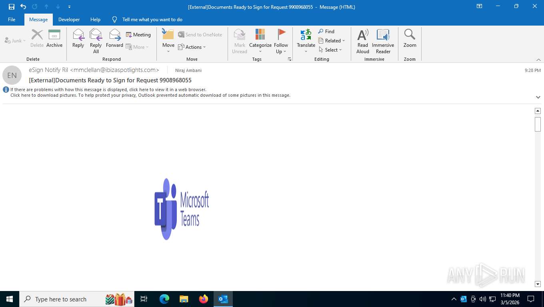Screen dimensions: 544x307
Task: Click the message scrollbar thumb
Action: pos(538,124)
